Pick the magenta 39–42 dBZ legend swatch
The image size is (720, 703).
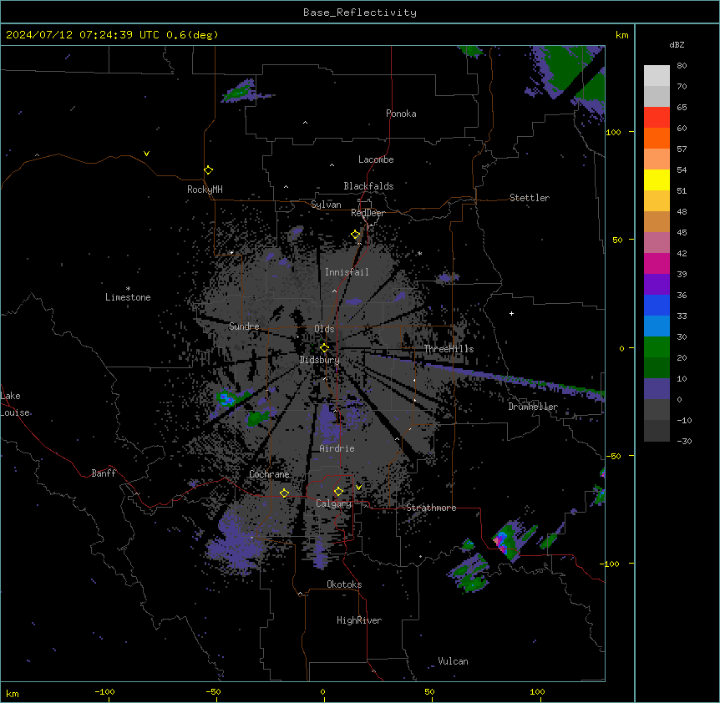[657, 263]
